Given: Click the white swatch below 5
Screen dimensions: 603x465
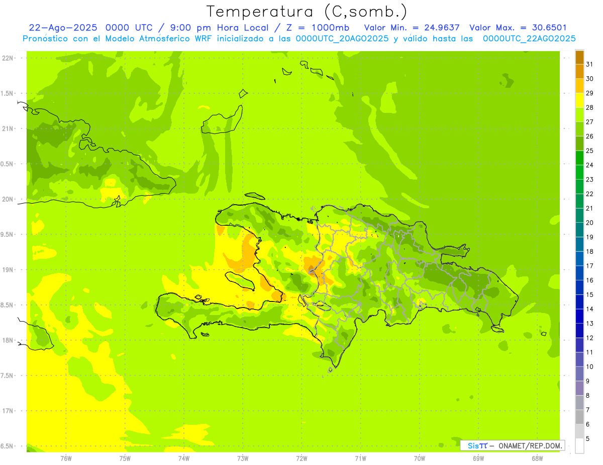Looking at the screenshot, I should click(579, 445).
